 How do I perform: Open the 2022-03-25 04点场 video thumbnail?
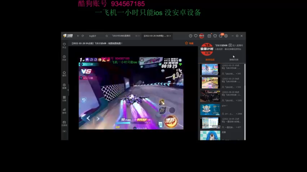[210, 83]
